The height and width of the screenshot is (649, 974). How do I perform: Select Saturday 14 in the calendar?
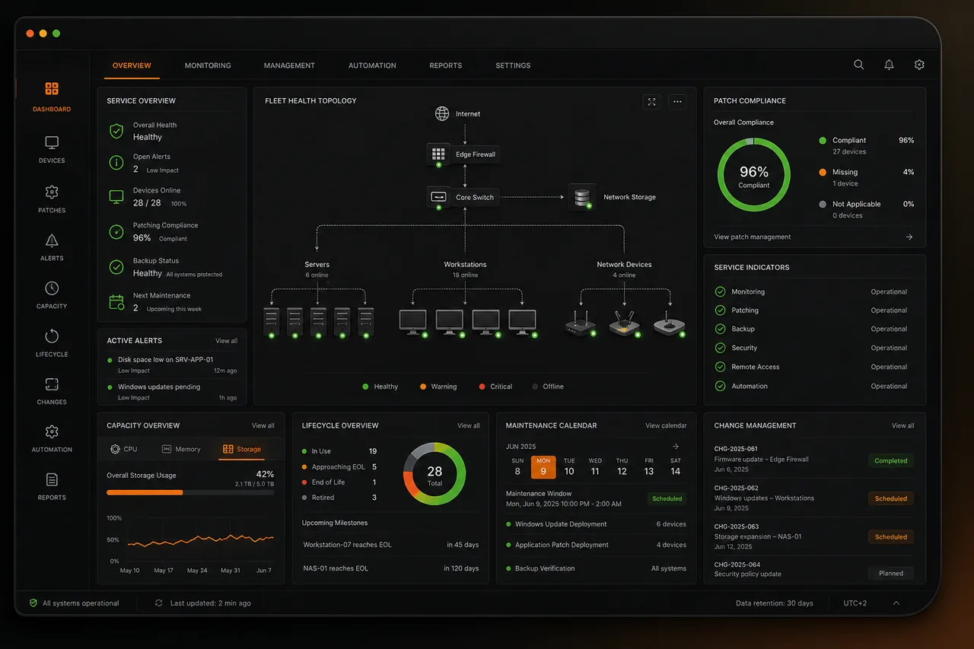(x=675, y=467)
